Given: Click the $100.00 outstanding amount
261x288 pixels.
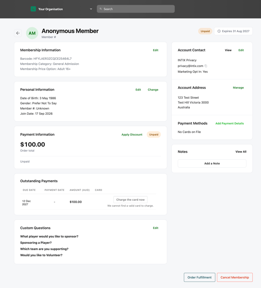Looking at the screenshot, I should (x=76, y=202).
